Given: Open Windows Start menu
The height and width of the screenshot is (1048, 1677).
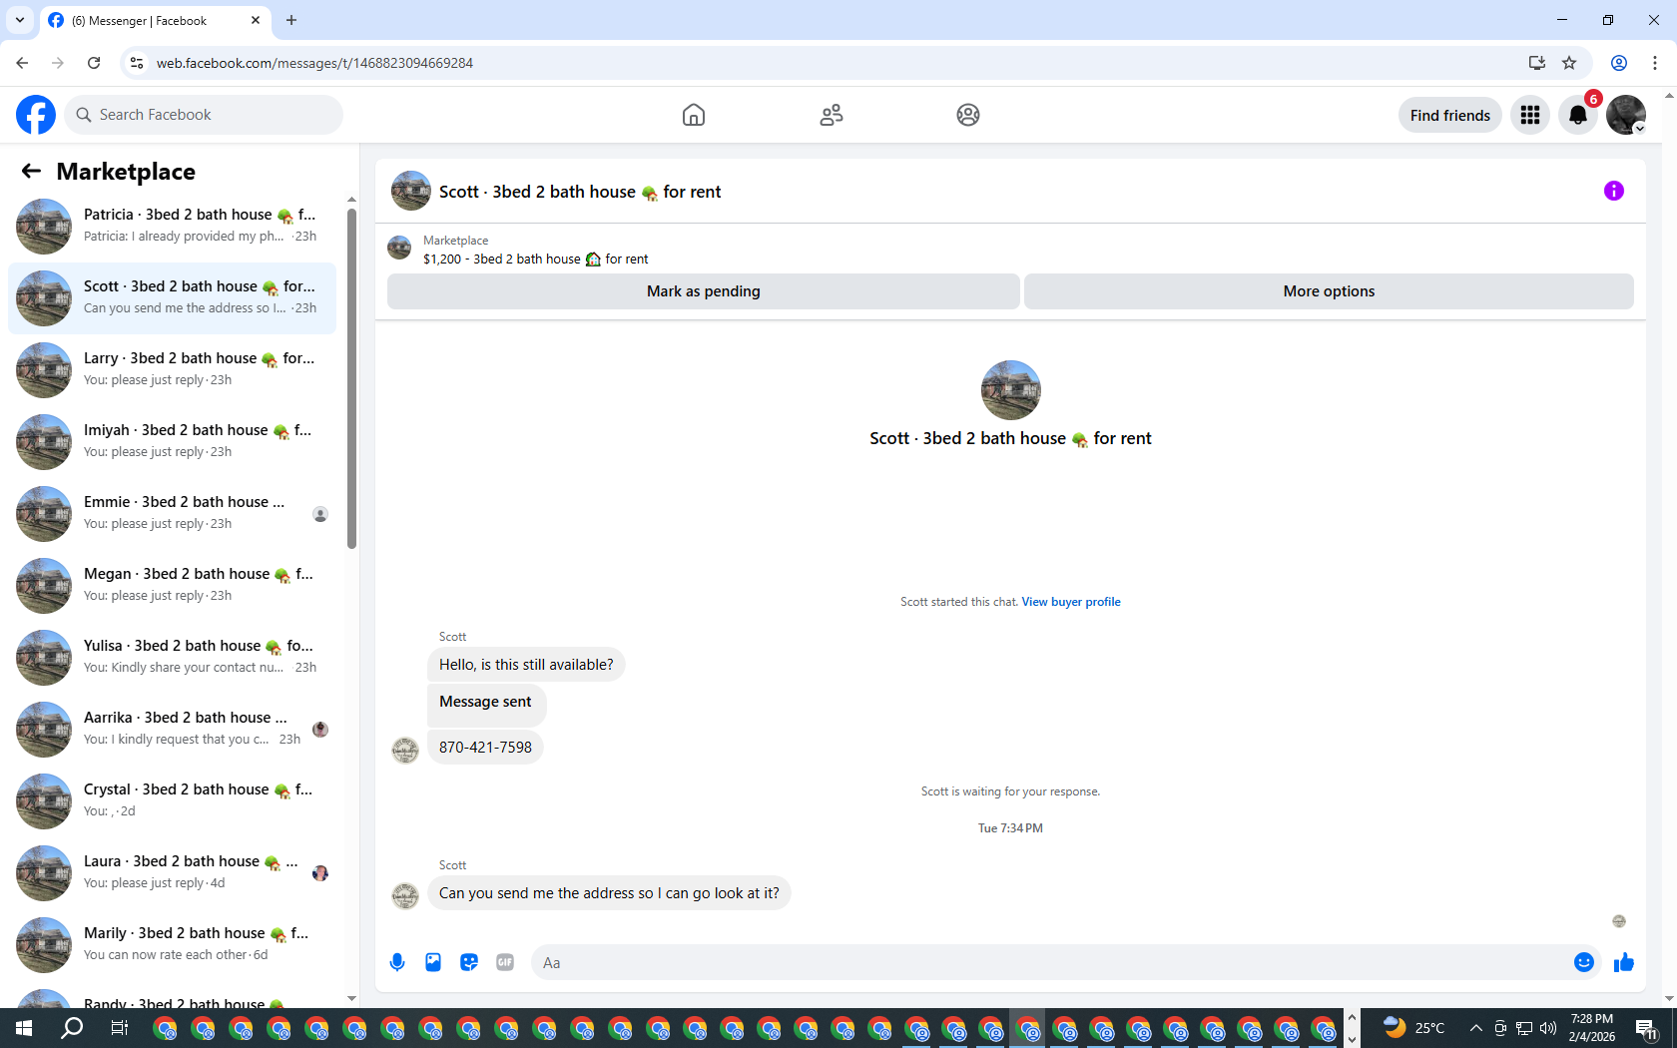Looking at the screenshot, I should 24,1028.
